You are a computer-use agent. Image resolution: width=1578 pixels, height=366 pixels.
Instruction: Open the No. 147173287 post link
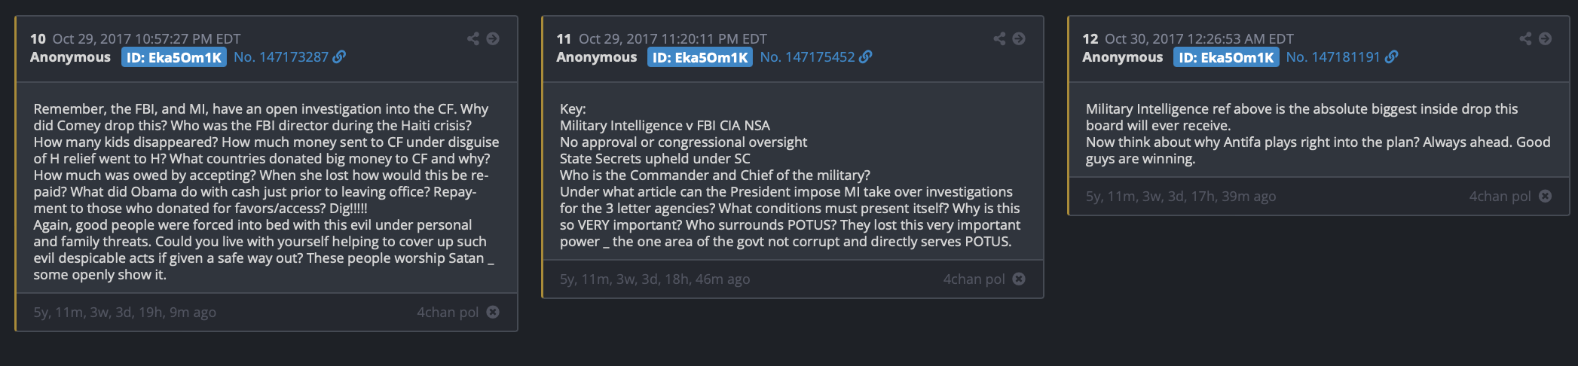coord(280,57)
